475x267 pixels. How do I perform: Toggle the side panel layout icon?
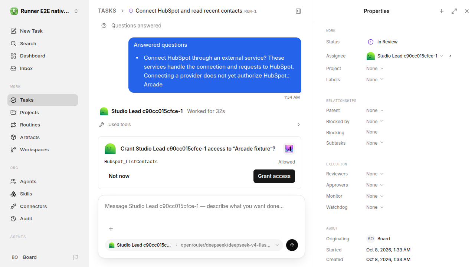pos(298,11)
